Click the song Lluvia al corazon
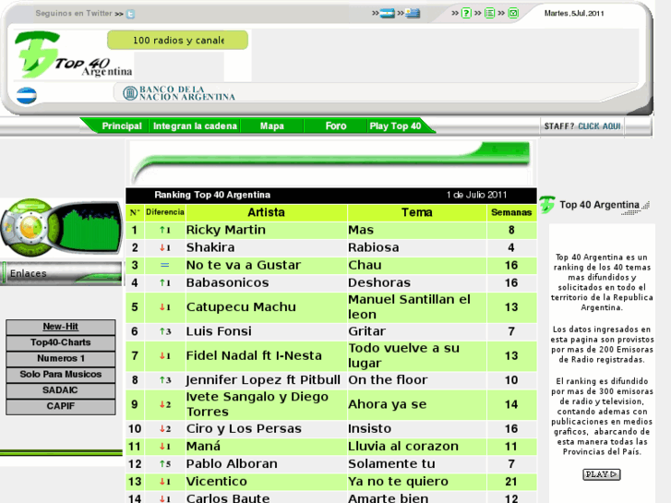671x503 pixels. pyautogui.click(x=403, y=447)
